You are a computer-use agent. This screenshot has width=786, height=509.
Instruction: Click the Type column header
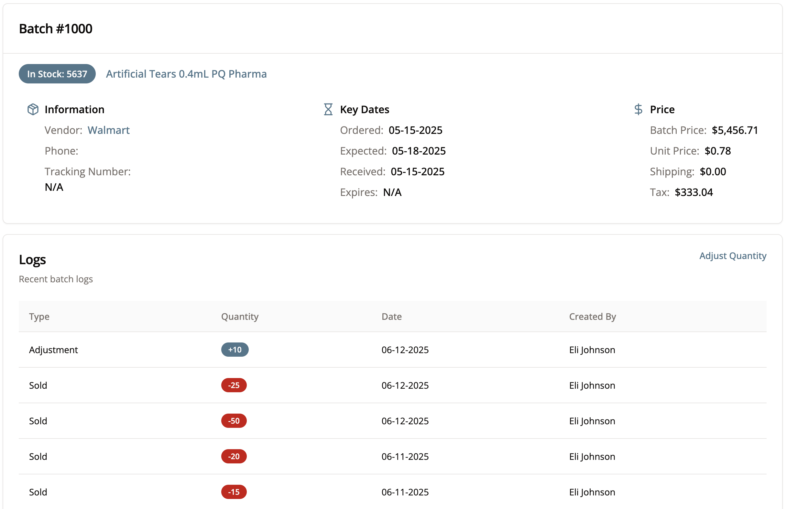[x=39, y=316]
